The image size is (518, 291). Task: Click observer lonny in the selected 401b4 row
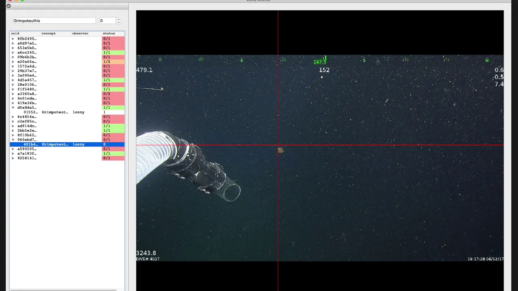point(79,144)
